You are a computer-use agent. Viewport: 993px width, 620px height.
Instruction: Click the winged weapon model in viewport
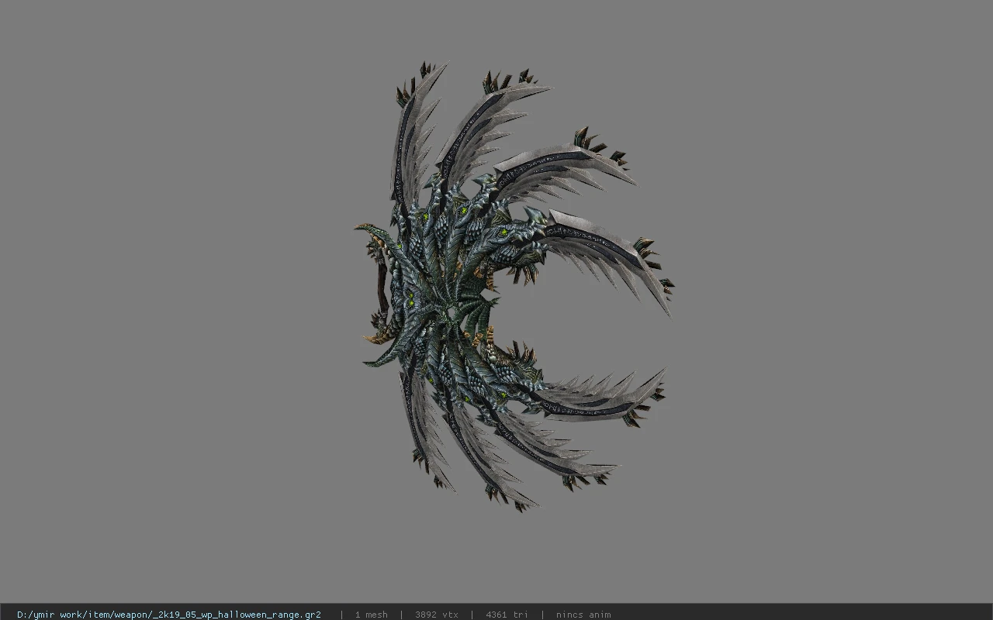(514, 287)
